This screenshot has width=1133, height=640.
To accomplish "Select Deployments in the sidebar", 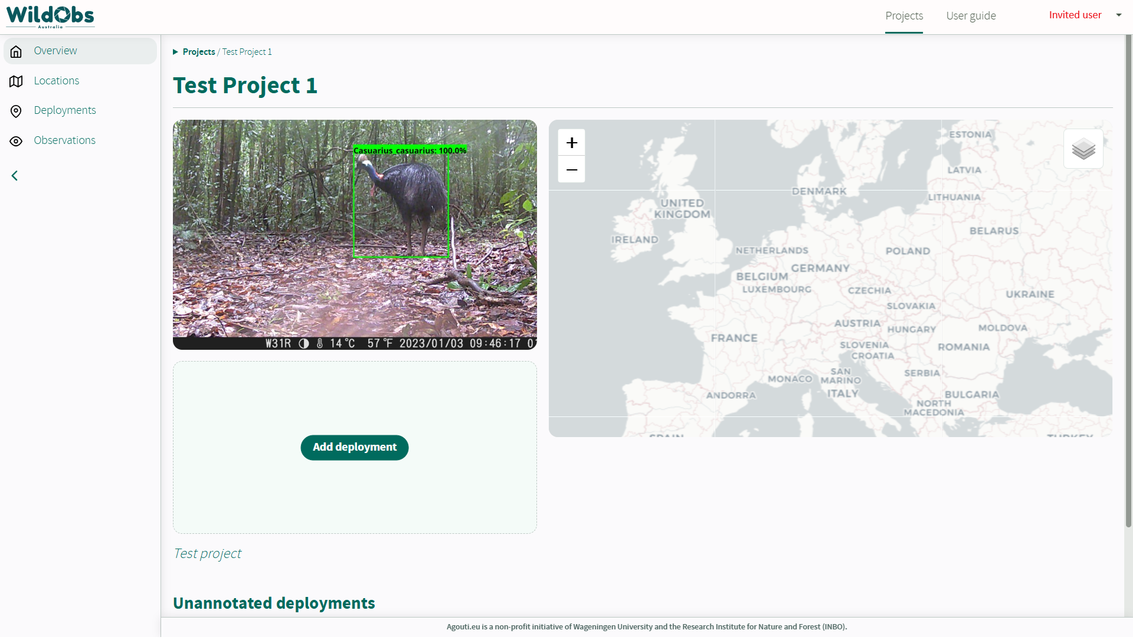I will click(x=65, y=110).
